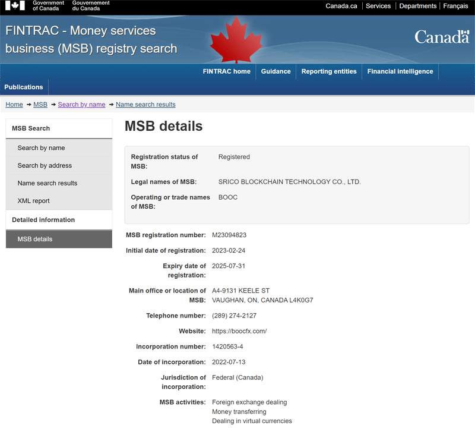Click the MSB breadcrumb link
475x428 pixels.
pyautogui.click(x=40, y=105)
